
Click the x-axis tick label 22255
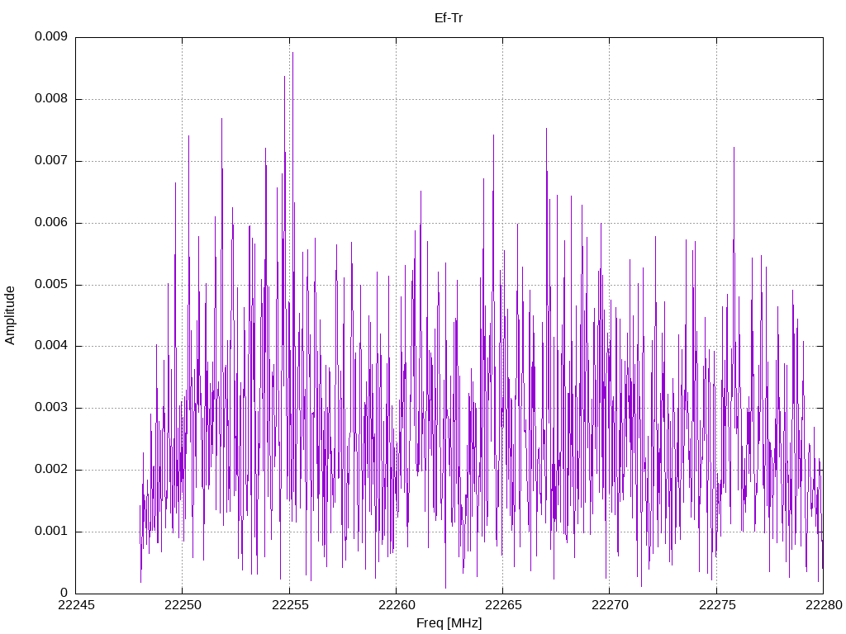(290, 605)
